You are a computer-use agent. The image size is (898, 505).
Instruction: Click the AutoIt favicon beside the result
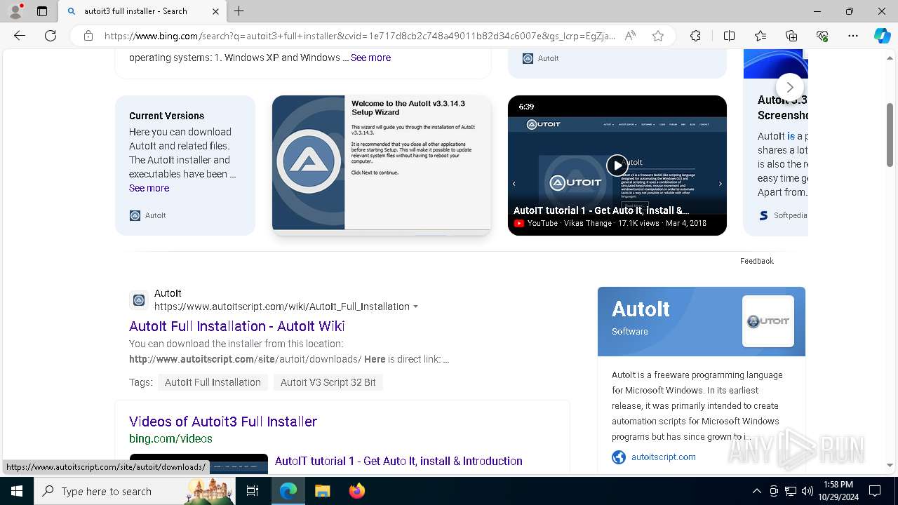[139, 300]
